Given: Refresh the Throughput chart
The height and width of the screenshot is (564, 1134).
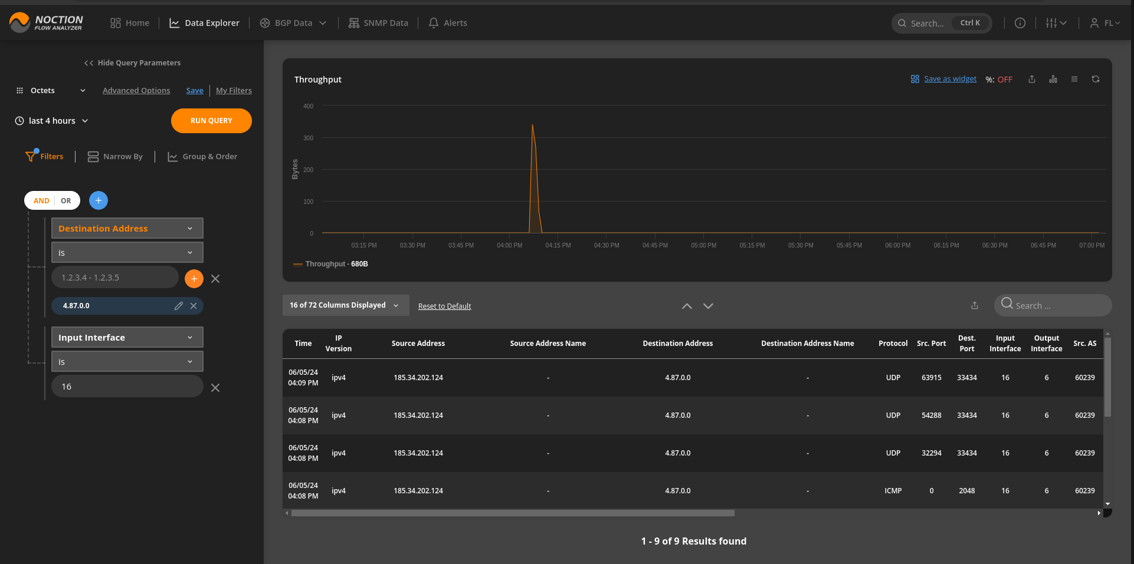Looking at the screenshot, I should coord(1096,79).
